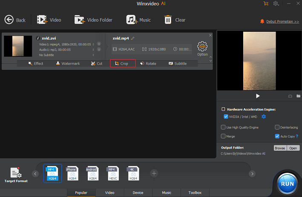Image resolution: width=302 pixels, height=197 pixels.
Task: Import a Video Folder
Action: point(93,20)
